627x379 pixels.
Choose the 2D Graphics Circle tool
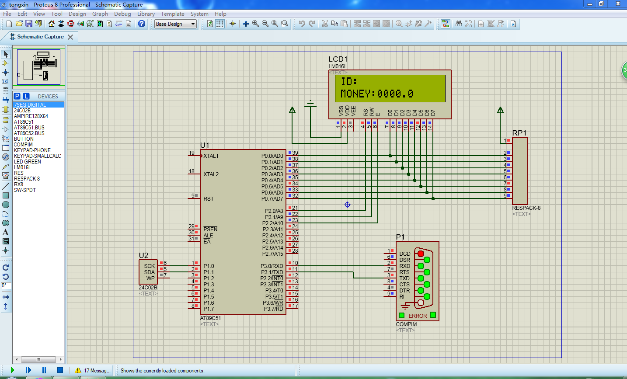[x=6, y=205]
